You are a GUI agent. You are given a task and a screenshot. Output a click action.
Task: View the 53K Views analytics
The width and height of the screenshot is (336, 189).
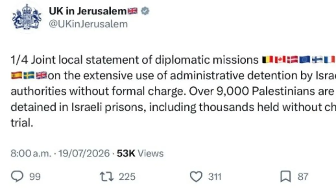pos(140,153)
